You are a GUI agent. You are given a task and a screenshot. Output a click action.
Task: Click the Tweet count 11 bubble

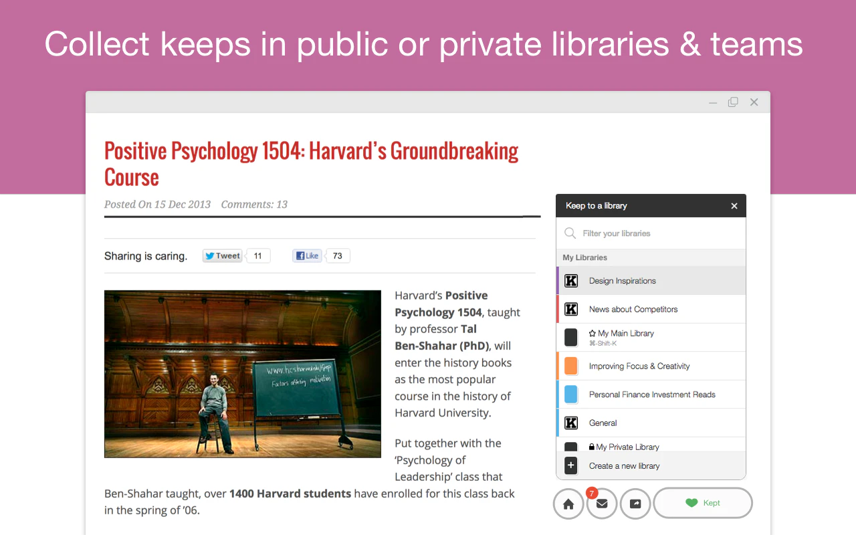point(258,255)
